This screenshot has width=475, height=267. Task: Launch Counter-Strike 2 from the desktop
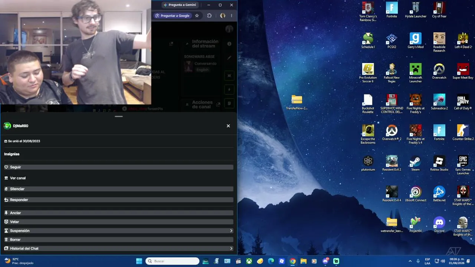click(x=463, y=133)
